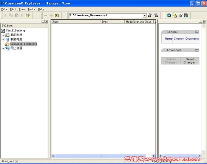Screen dimensions: 207x164
Task: Click properties pane scroll up arrow
Action: pos(203,26)
